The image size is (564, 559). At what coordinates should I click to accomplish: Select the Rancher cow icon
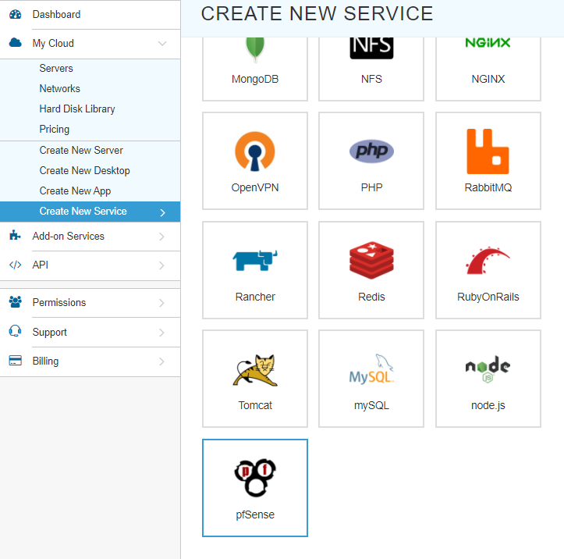(x=254, y=260)
